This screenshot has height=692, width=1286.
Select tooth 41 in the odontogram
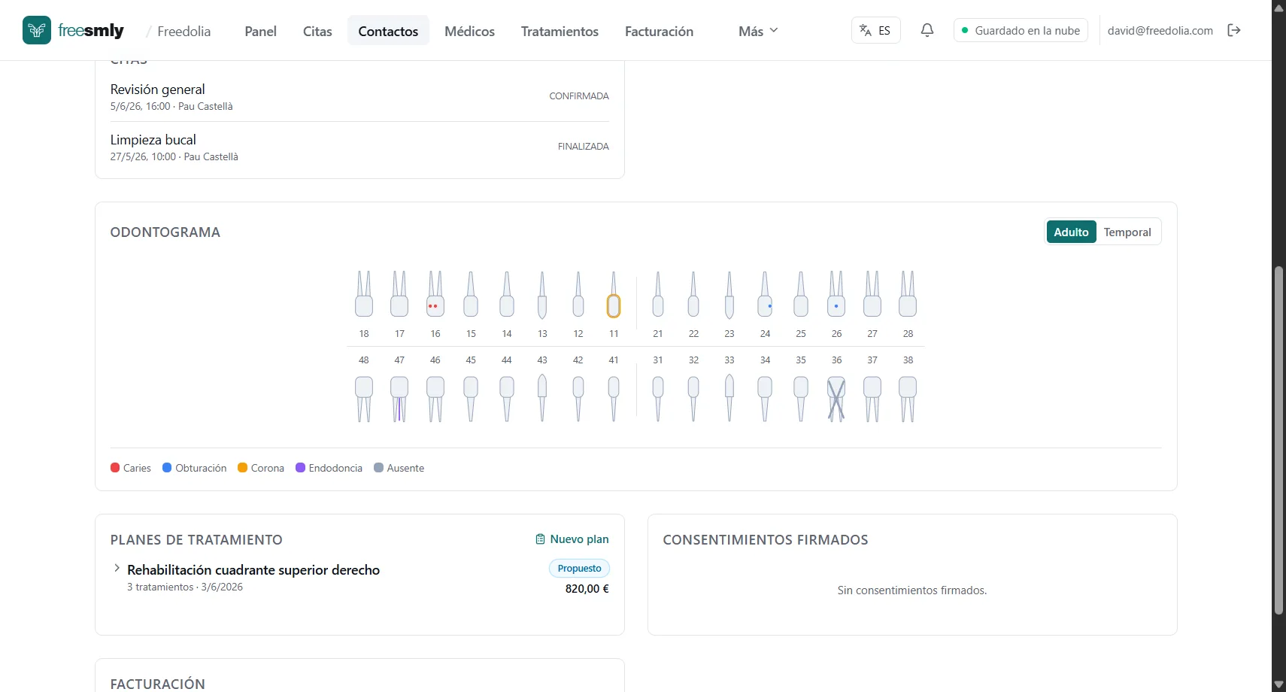(x=614, y=399)
